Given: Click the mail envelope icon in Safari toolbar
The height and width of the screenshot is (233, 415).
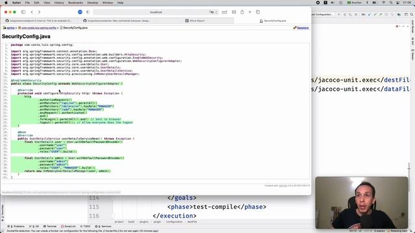Looking at the screenshot, I should [x=234, y=12].
